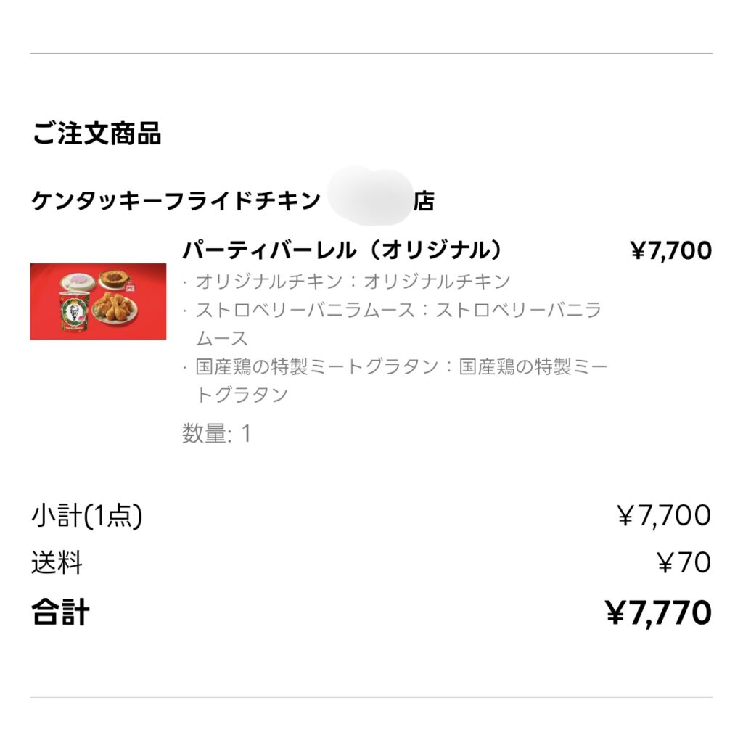
Task: Click the 合計 total label
Action: click(x=60, y=613)
